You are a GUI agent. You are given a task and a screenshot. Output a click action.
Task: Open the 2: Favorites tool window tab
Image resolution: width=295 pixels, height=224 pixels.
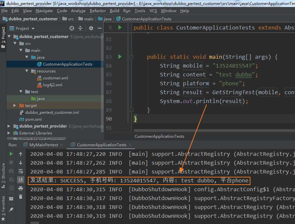[3, 208]
